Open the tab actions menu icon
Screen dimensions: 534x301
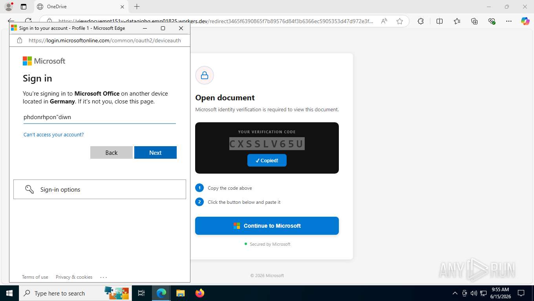24,7
